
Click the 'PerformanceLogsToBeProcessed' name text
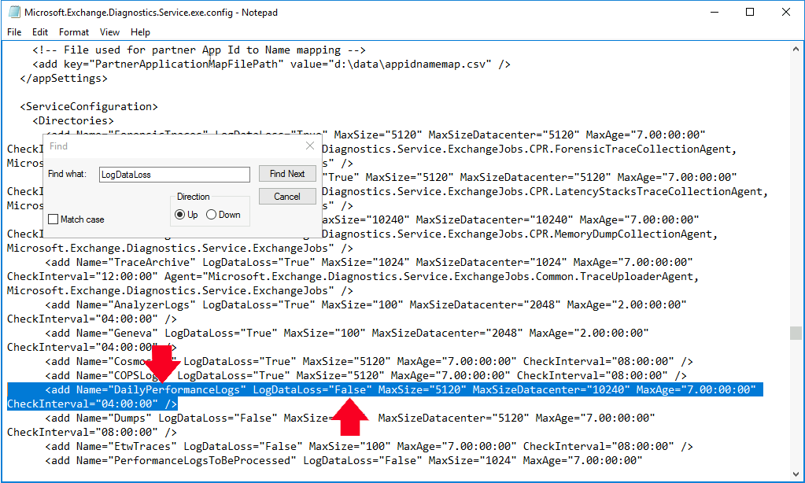coord(201,461)
